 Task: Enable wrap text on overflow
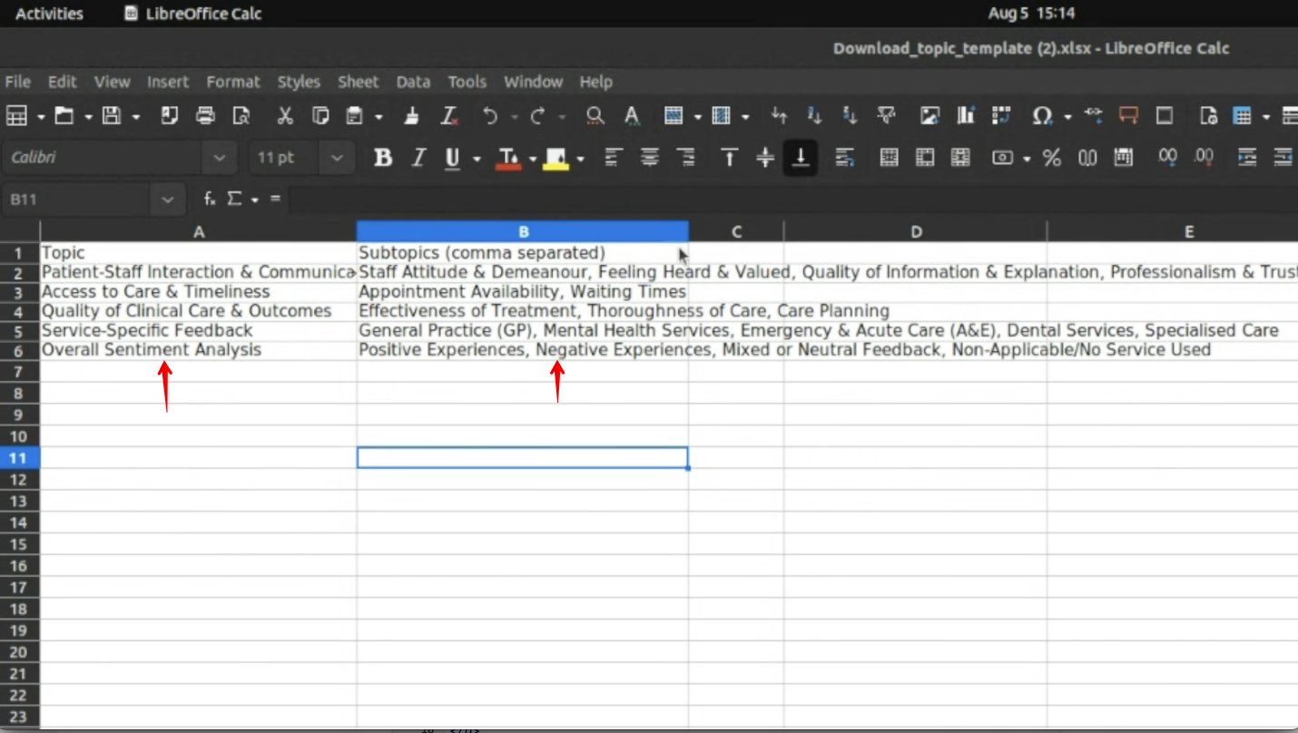click(845, 157)
